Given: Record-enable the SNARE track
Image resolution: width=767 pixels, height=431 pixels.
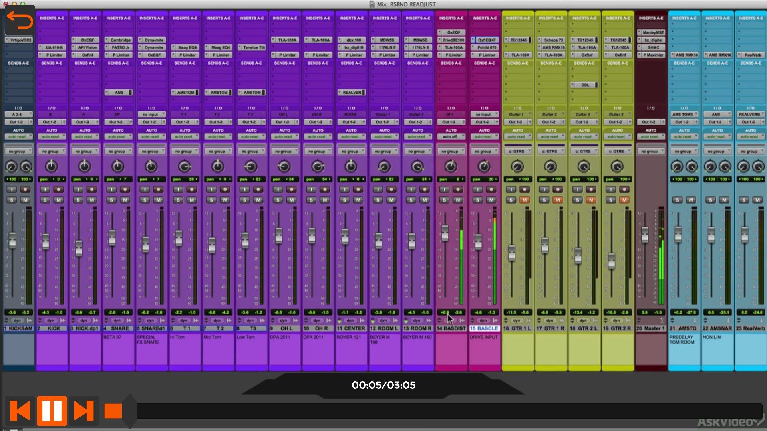Looking at the screenshot, I should [x=125, y=190].
